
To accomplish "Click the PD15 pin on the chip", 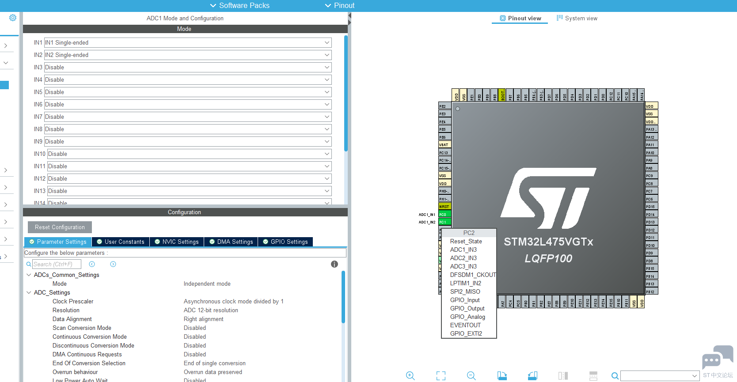I will tap(652, 207).
